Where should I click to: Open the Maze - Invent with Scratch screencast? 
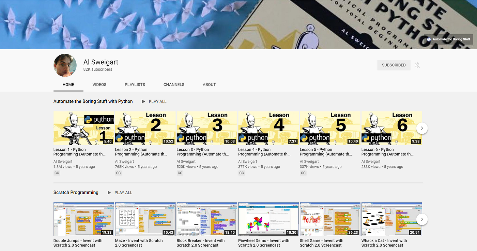[145, 219]
